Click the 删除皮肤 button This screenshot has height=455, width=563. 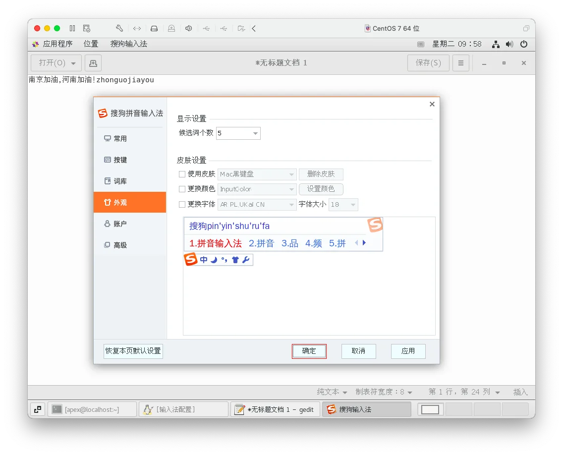tap(321, 174)
